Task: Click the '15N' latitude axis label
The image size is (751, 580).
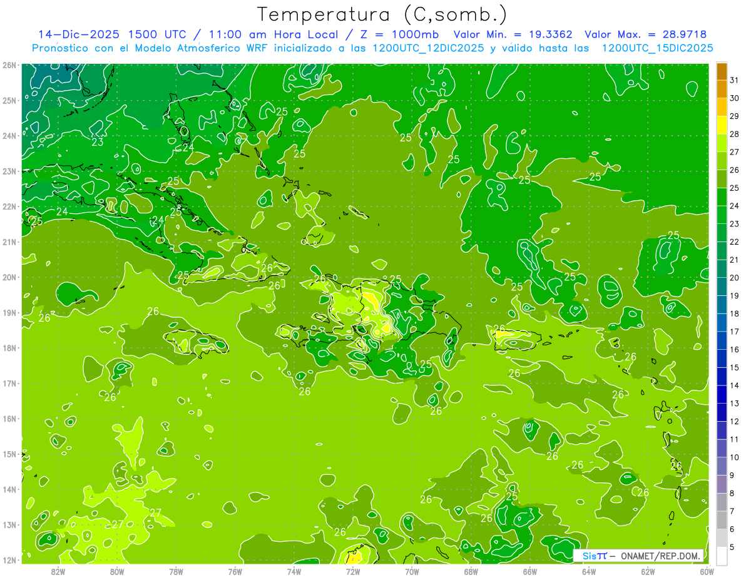Action: (x=9, y=454)
